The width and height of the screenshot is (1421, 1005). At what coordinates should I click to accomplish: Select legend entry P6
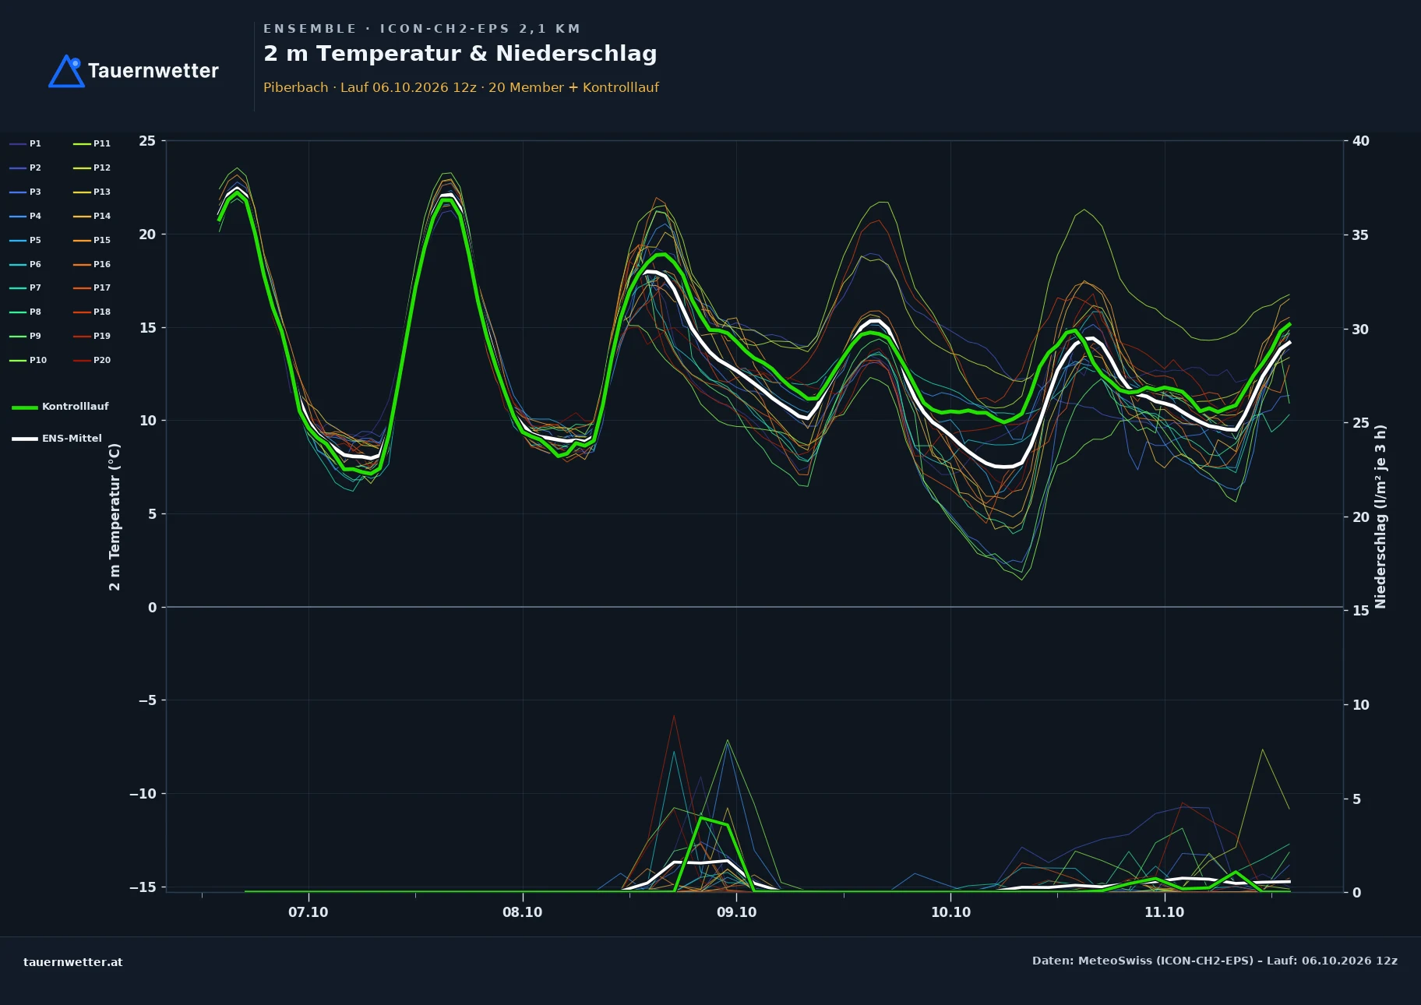tap(26, 264)
